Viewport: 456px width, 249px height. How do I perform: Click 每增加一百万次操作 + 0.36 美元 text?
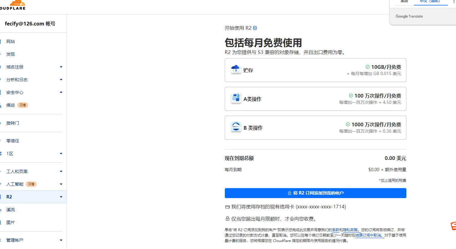click(x=370, y=131)
